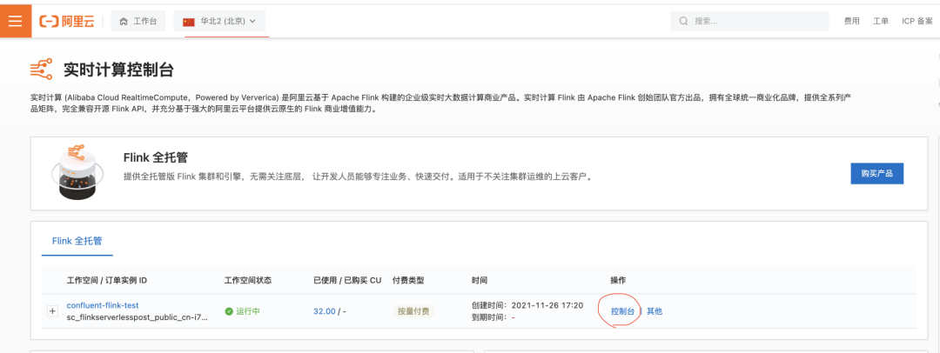This screenshot has height=353, width=940.
Task: Click the home icon beside 工作台
Action: 124,22
